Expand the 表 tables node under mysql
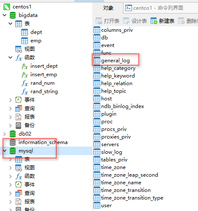This screenshot has height=211, width=198. pyautogui.click(x=11, y=160)
